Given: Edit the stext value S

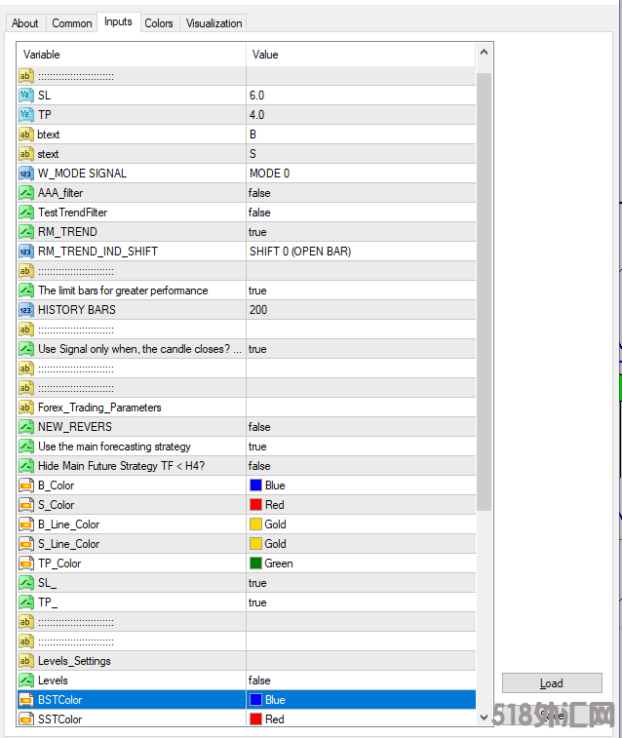Looking at the screenshot, I should [361, 154].
